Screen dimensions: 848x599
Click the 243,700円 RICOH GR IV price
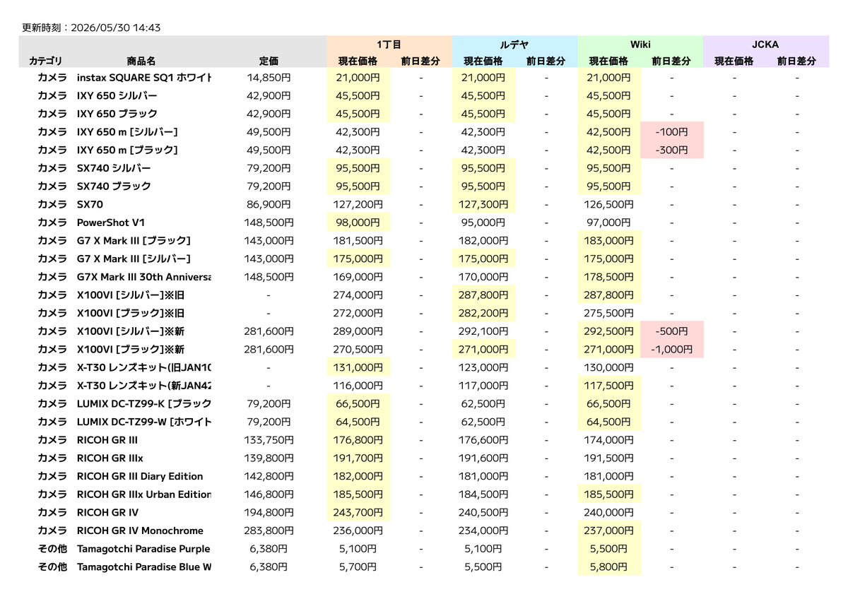pyautogui.click(x=358, y=512)
